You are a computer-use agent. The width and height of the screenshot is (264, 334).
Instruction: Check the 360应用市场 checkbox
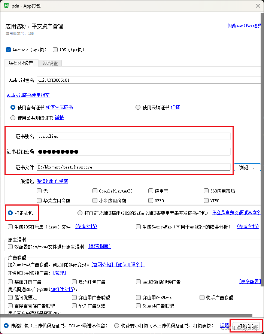point(206,191)
